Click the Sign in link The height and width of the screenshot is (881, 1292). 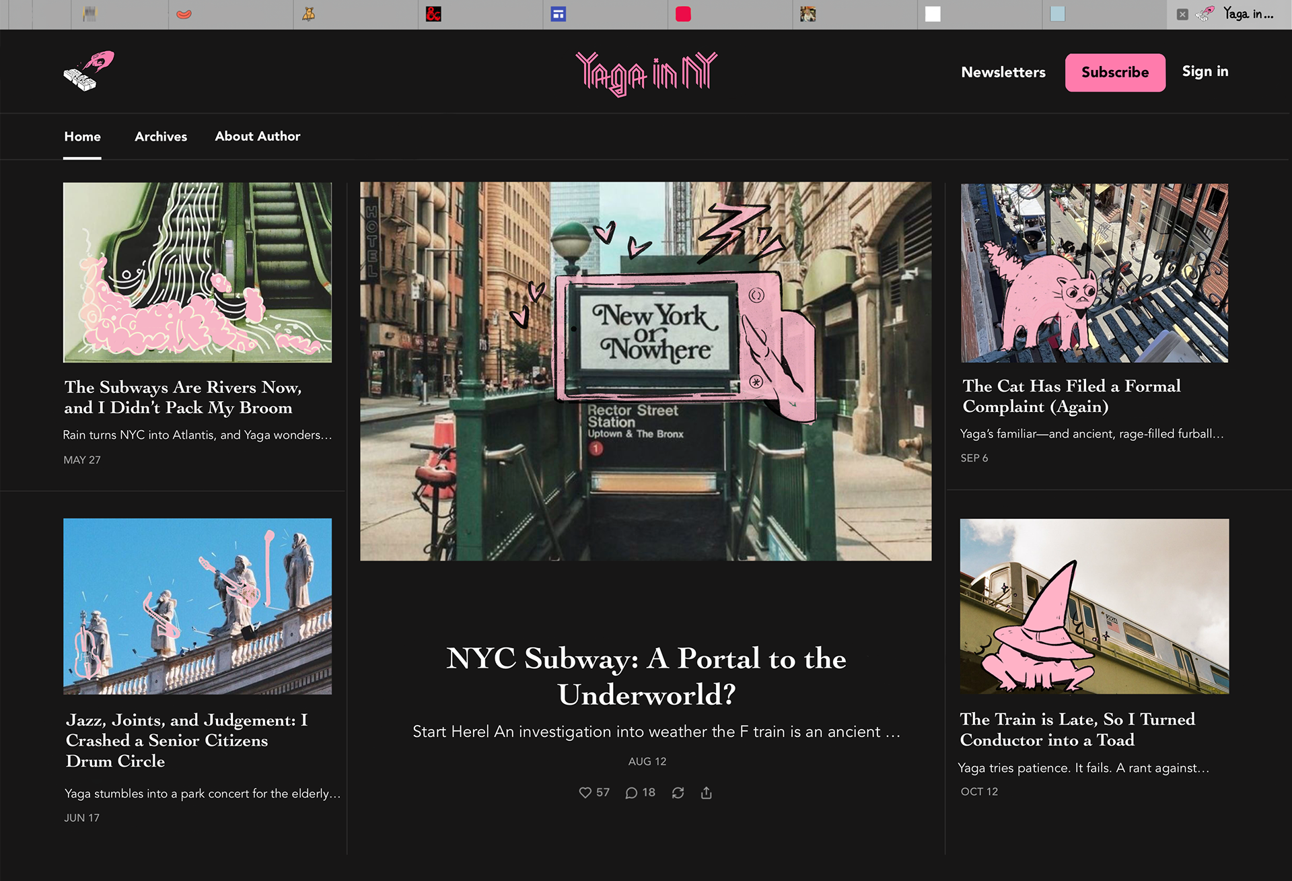(x=1205, y=71)
